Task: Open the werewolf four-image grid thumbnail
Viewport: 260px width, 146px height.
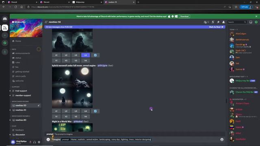Action: (72, 88)
